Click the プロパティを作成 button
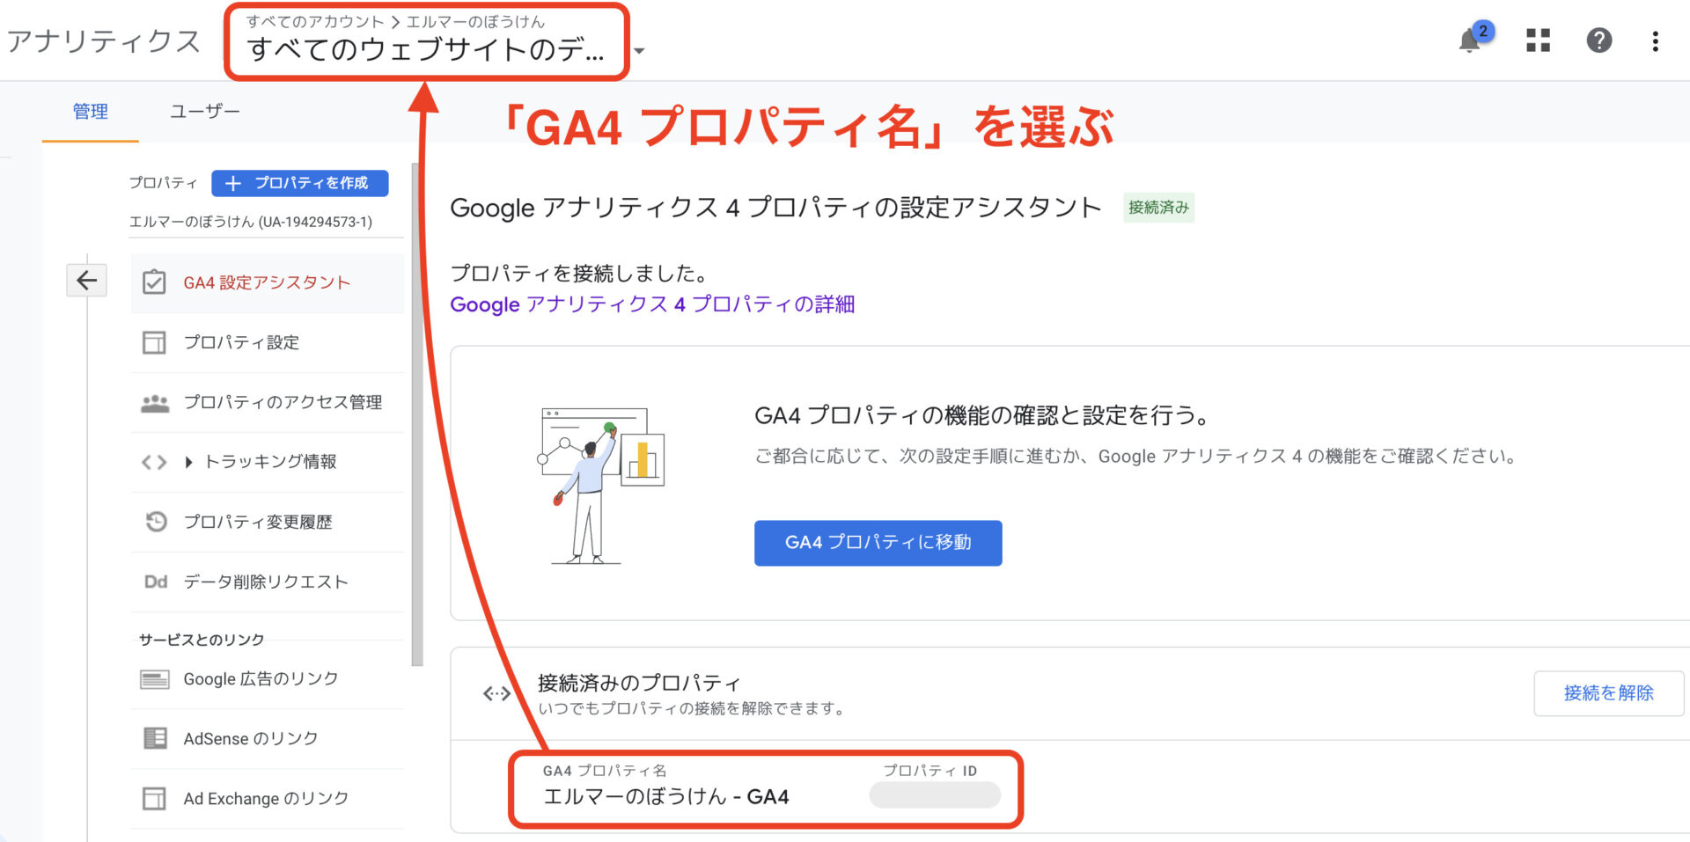Image resolution: width=1690 pixels, height=842 pixels. tap(300, 183)
